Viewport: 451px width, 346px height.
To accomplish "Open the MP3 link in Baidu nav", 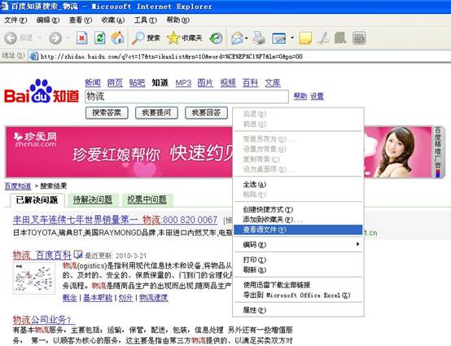I will click(x=183, y=83).
